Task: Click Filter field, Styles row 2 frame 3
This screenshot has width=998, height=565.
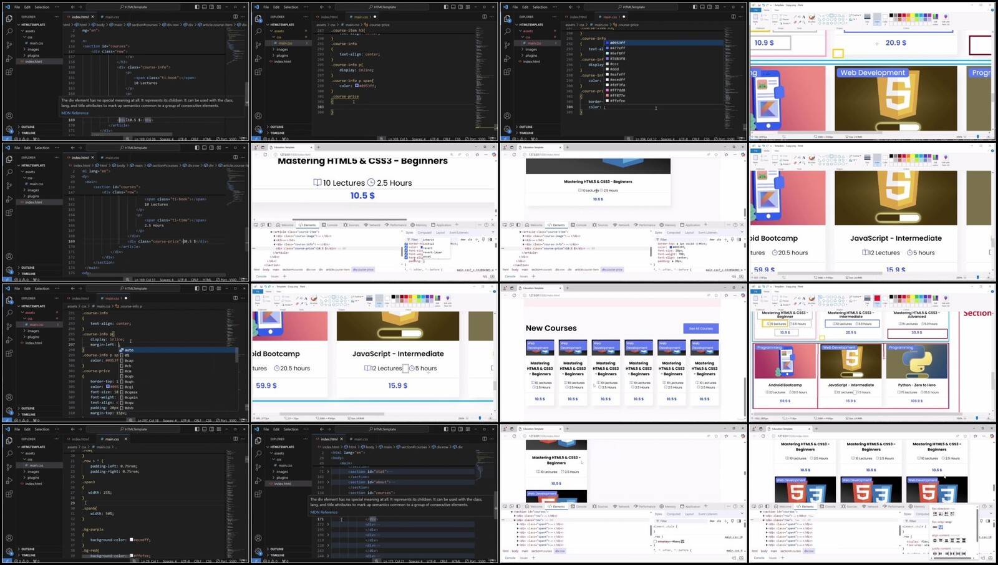Action: coord(680,239)
